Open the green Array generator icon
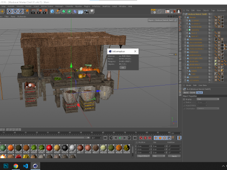 [70, 11]
